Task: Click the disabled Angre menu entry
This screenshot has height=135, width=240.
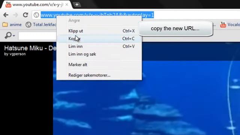Action: (99, 20)
